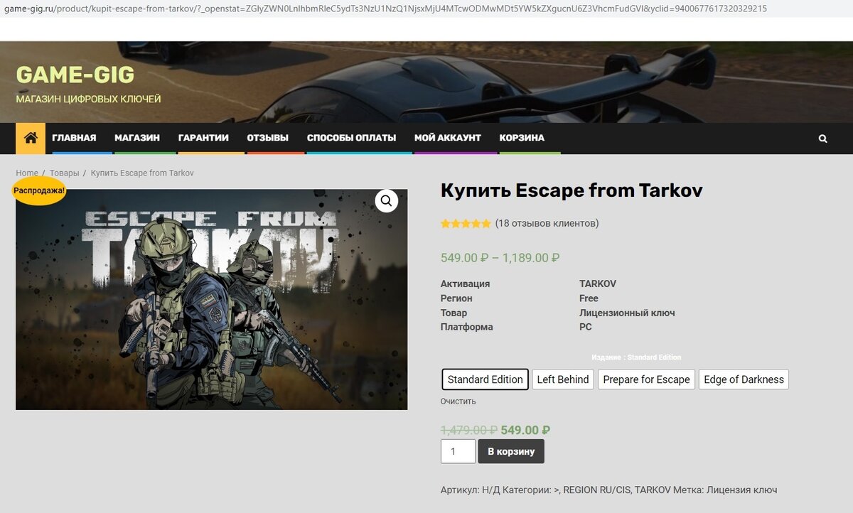This screenshot has height=513, width=853.
Task: Open the ГАРАНТИИ menu item
Action: tap(203, 138)
